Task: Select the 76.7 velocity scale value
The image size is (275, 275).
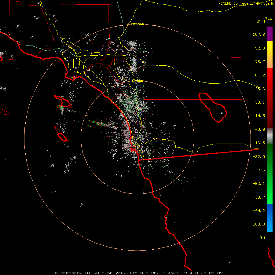Action: tap(260, 61)
